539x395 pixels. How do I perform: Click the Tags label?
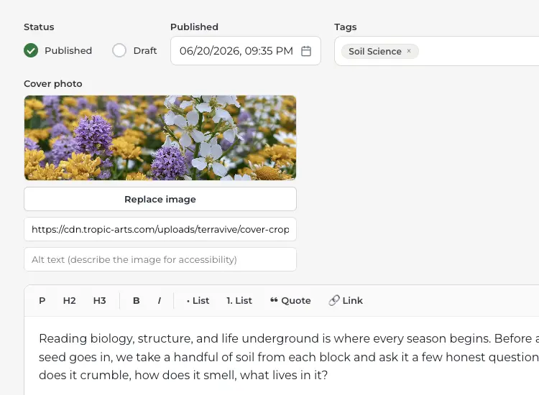point(346,27)
